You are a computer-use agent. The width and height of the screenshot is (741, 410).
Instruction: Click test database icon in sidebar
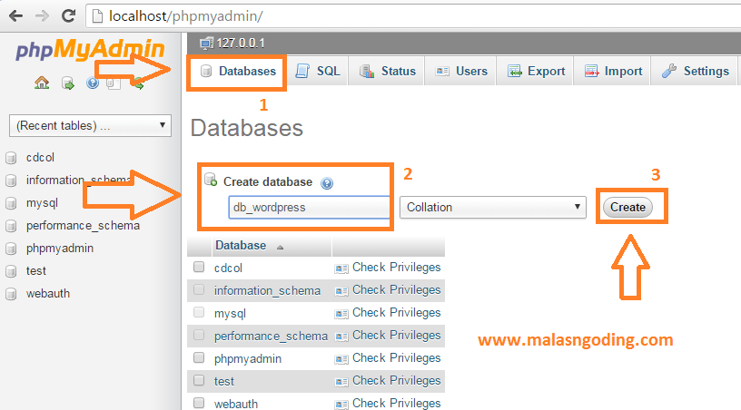pyautogui.click(x=11, y=271)
